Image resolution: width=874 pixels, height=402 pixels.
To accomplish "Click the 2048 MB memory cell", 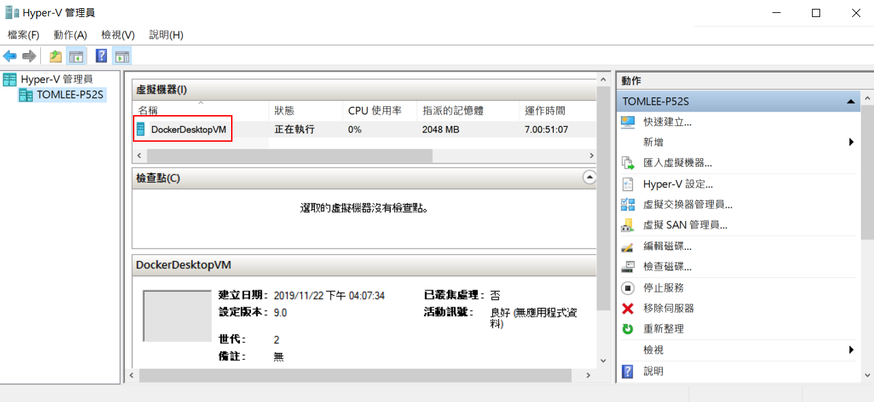I will [x=440, y=129].
